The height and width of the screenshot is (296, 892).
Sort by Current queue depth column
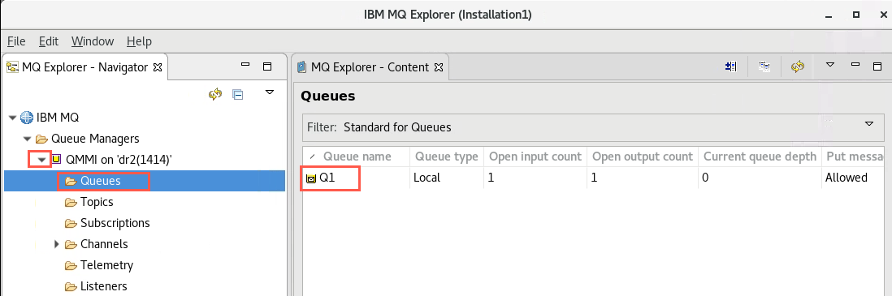(760, 157)
